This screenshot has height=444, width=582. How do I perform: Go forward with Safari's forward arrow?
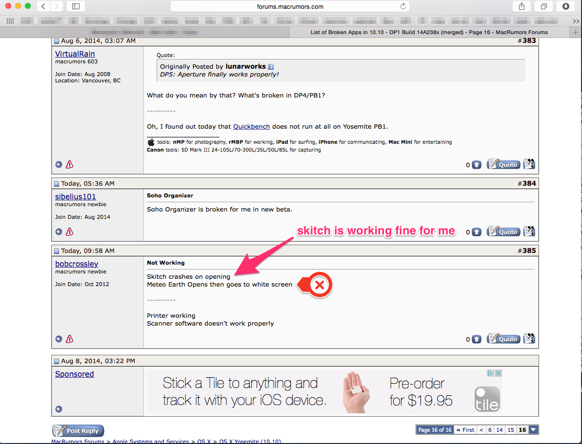(57, 6)
